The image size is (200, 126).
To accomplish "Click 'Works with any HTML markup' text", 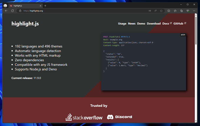I will click(38, 56).
